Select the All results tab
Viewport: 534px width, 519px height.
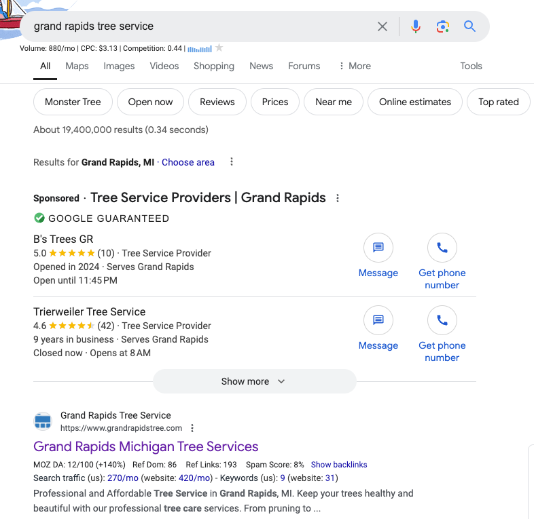pyautogui.click(x=45, y=66)
